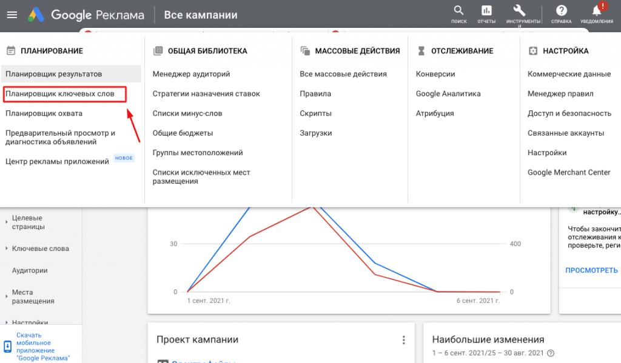Screen dimensions: 621x363
Task: Click the ПРОСМОТРЕТЬ button
Action: [591, 270]
